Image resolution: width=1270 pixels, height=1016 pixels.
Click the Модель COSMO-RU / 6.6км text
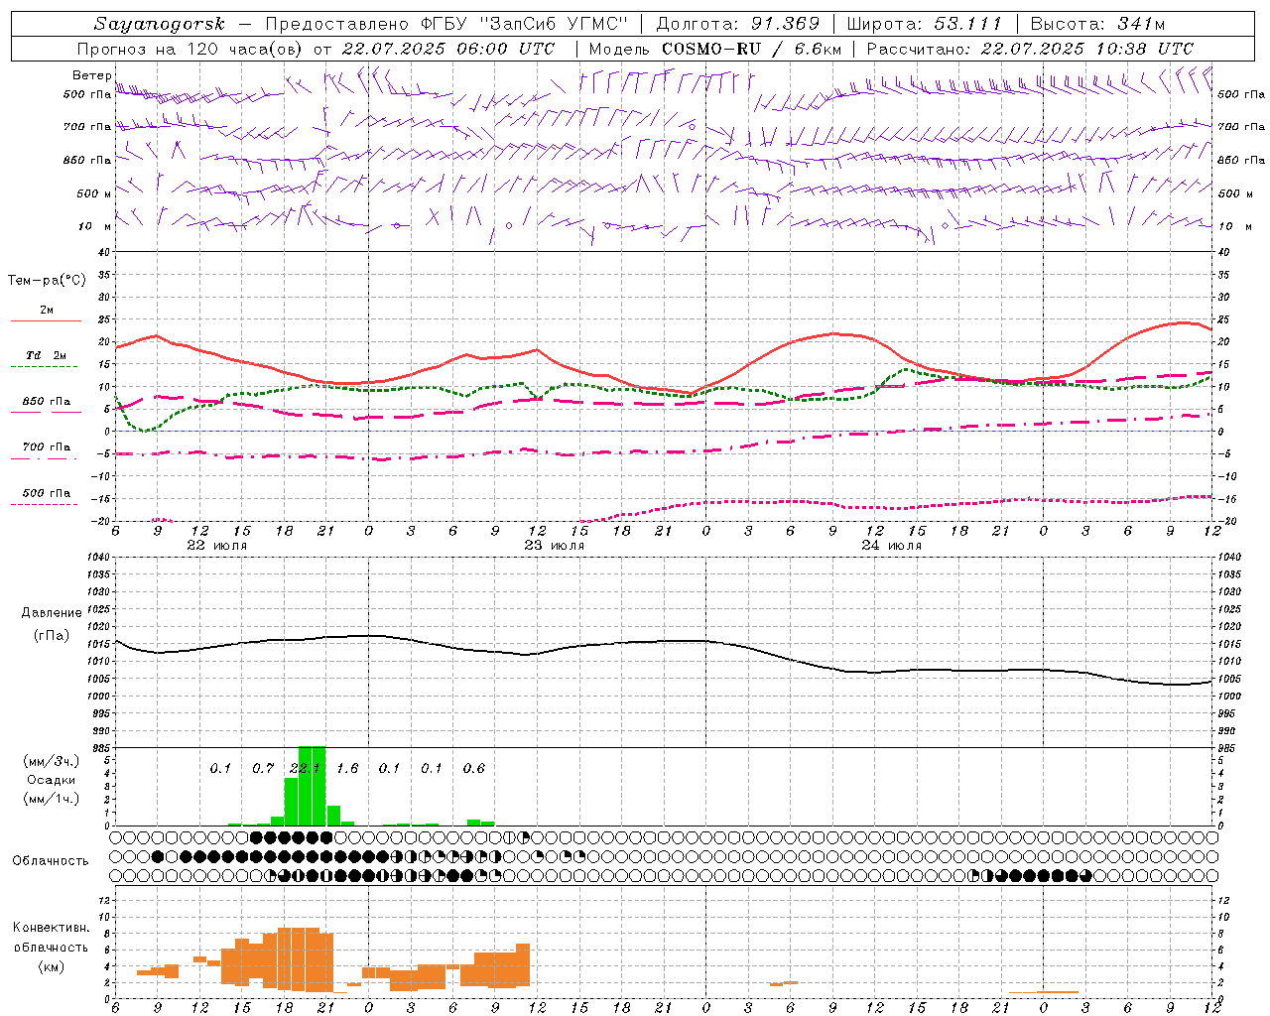715,49
